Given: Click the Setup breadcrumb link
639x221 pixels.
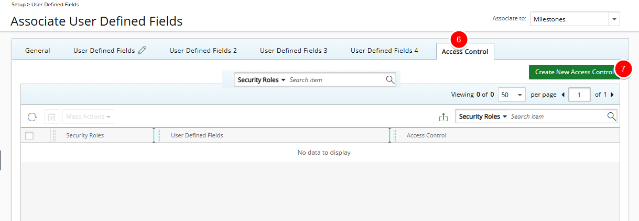Looking at the screenshot, I should pyautogui.click(x=18, y=4).
